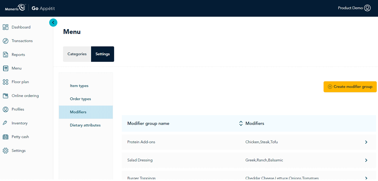Click the Petty cash register icon

(x=6, y=137)
